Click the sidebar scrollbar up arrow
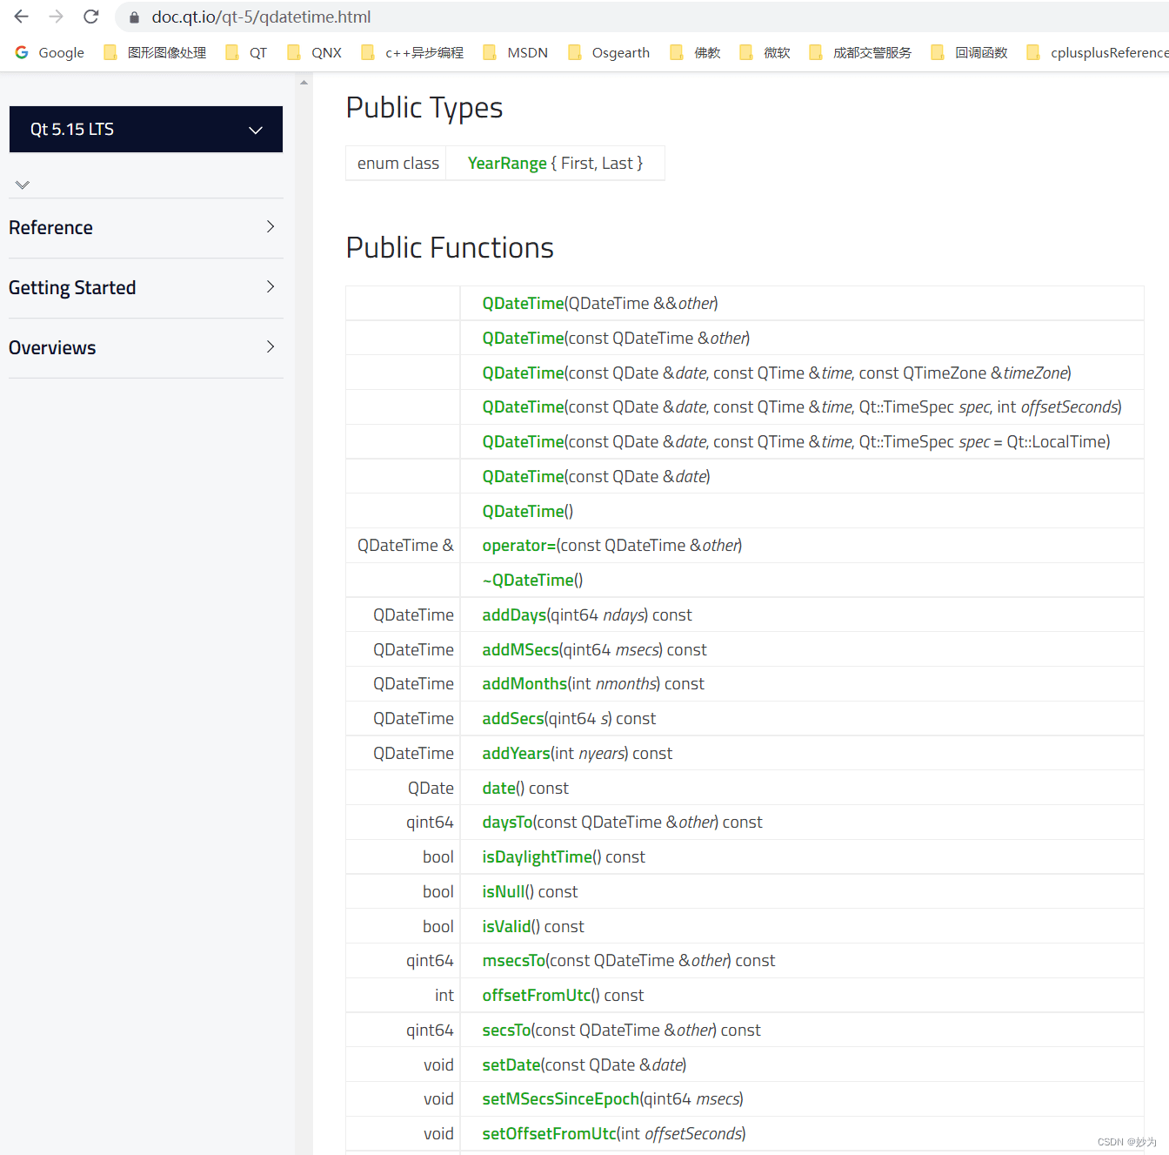The image size is (1169, 1155). click(304, 83)
